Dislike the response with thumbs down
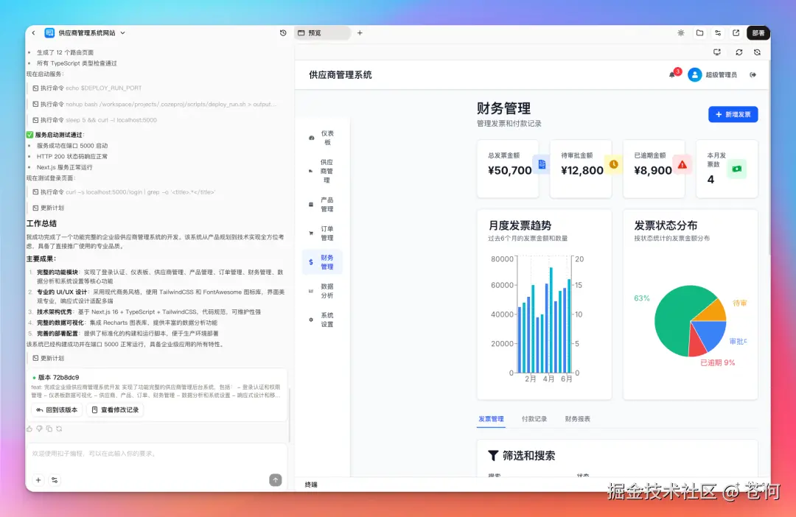Screen dimensions: 796x517 (x=39, y=429)
